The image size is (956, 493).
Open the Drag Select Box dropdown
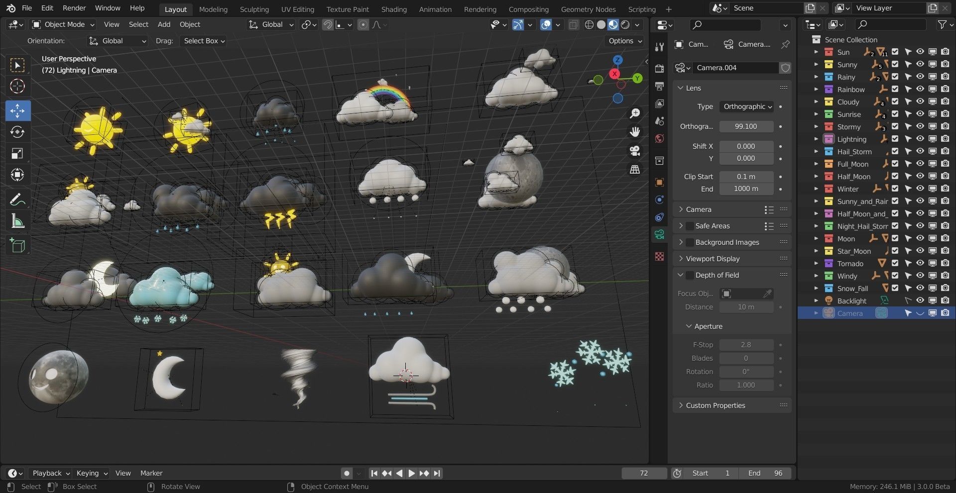pos(204,41)
